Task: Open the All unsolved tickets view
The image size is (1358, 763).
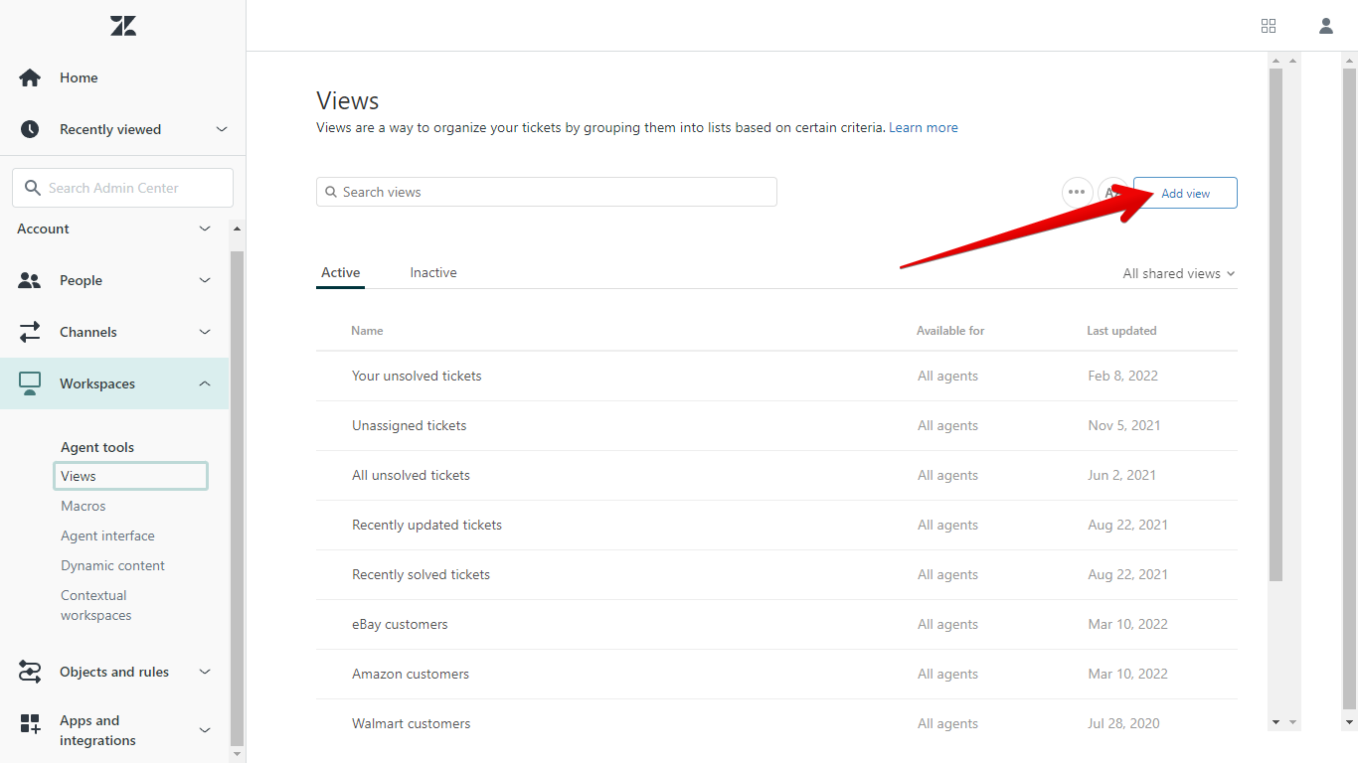Action: (x=411, y=475)
